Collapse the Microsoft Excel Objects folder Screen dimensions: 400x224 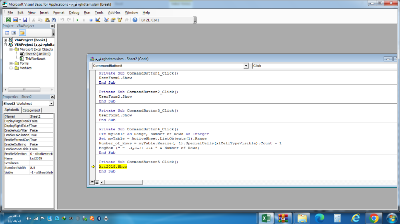[11, 49]
